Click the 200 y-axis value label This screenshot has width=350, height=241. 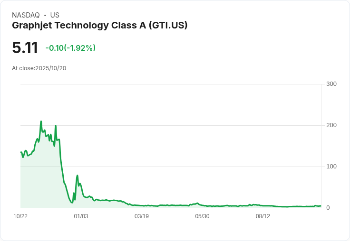click(x=331, y=125)
